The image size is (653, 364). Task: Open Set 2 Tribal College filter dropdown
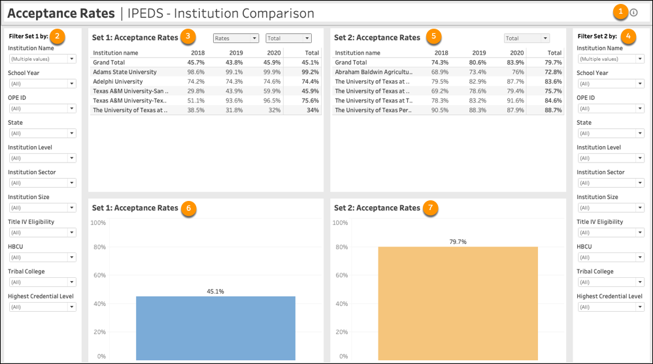[611, 282]
